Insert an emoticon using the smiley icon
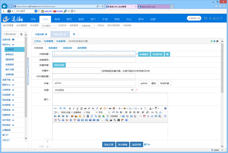The height and width of the screenshot is (153, 228). coord(80,116)
